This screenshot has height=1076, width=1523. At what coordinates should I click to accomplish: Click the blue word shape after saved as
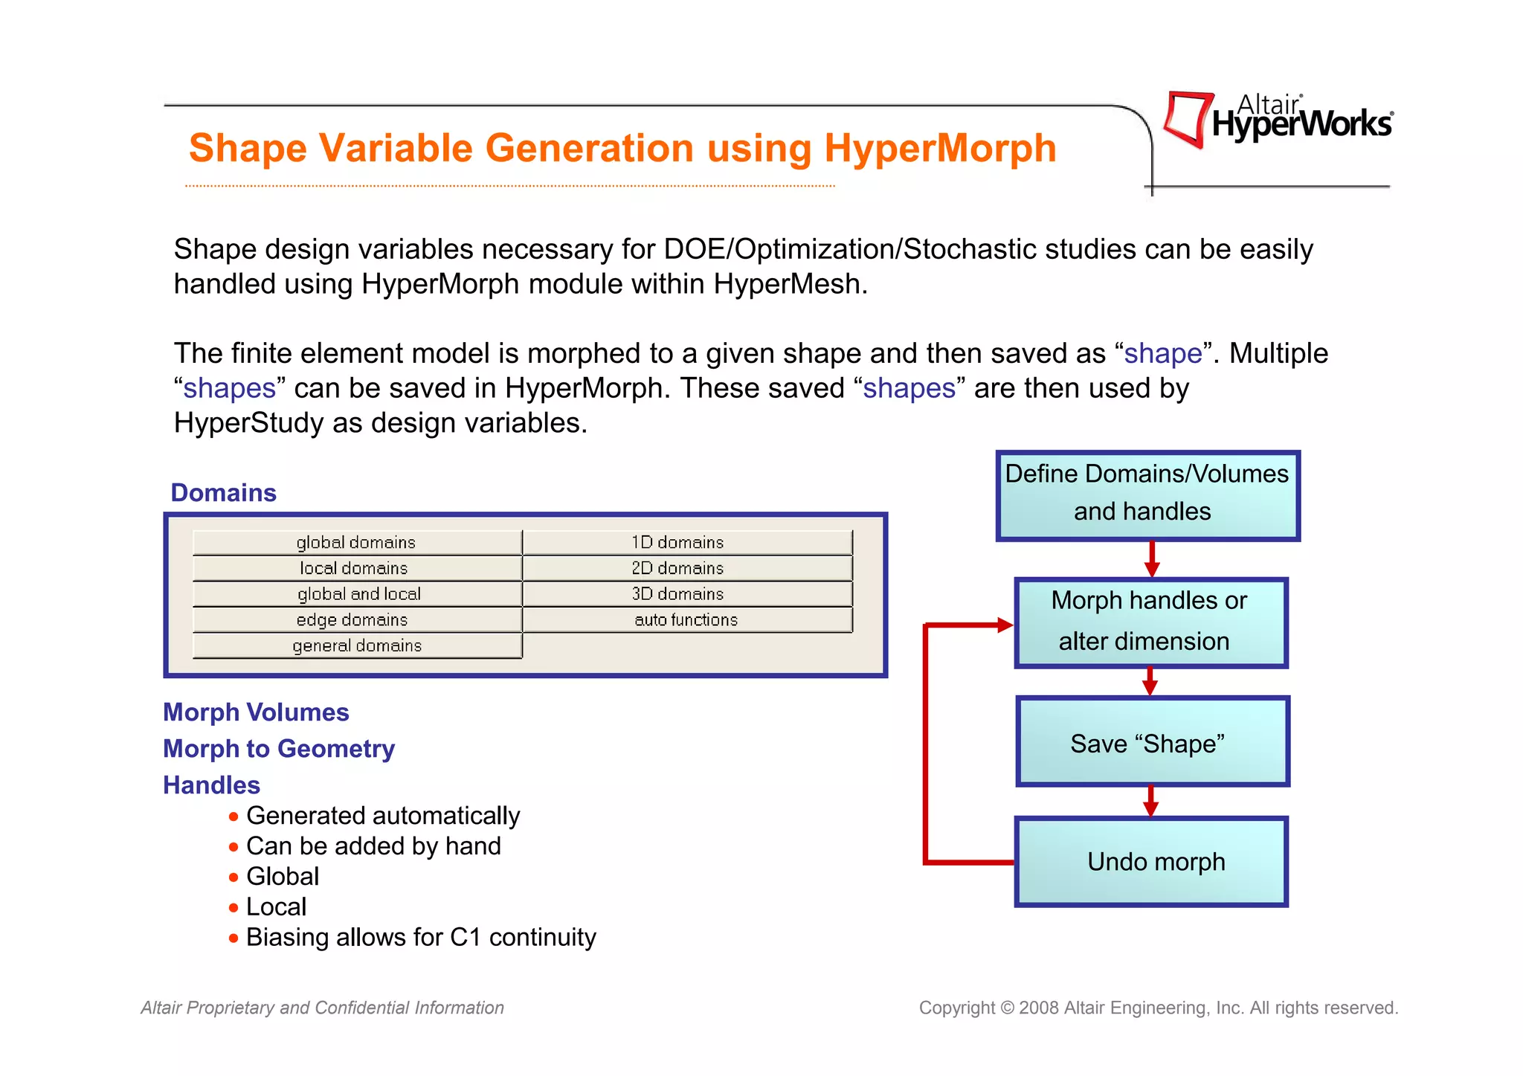[x=1162, y=353]
